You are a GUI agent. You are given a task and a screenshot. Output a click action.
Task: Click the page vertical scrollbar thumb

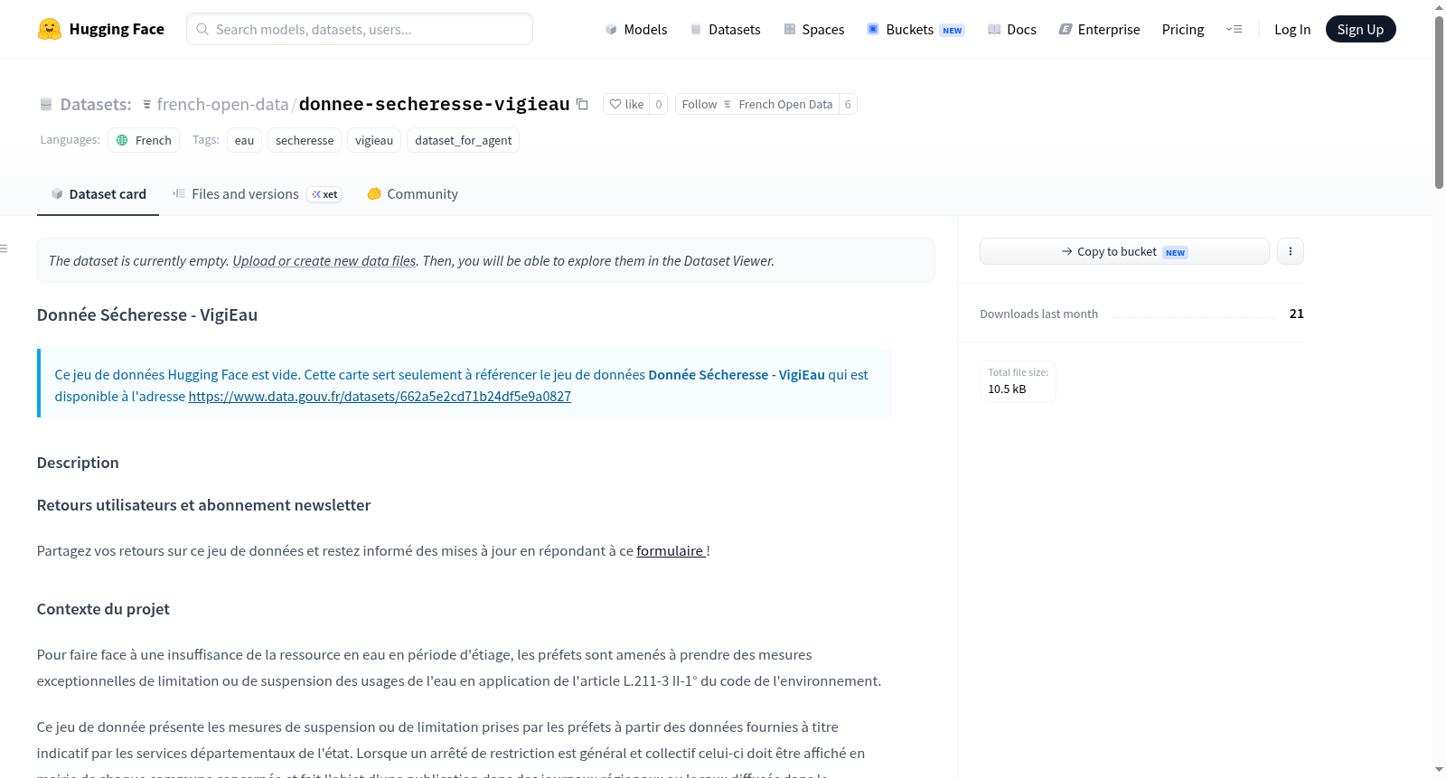click(1439, 101)
